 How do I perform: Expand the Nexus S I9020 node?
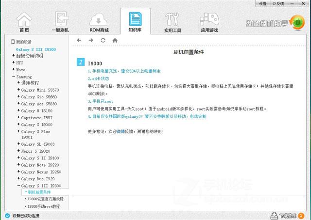[x=18, y=151]
